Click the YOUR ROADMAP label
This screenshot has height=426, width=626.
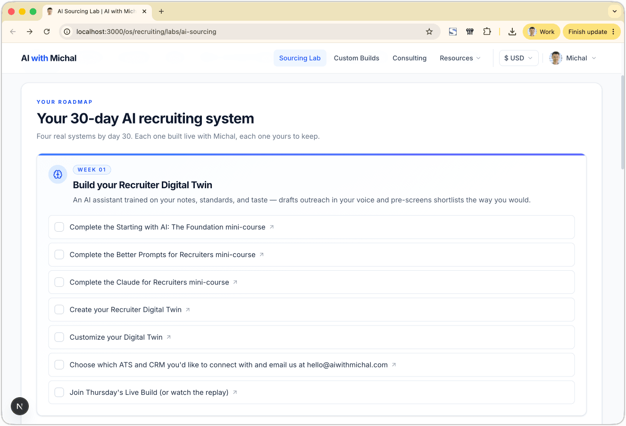[65, 102]
